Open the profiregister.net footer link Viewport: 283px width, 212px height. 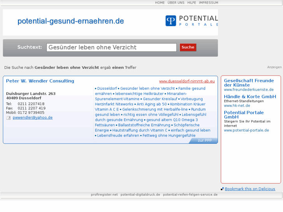point(104,194)
